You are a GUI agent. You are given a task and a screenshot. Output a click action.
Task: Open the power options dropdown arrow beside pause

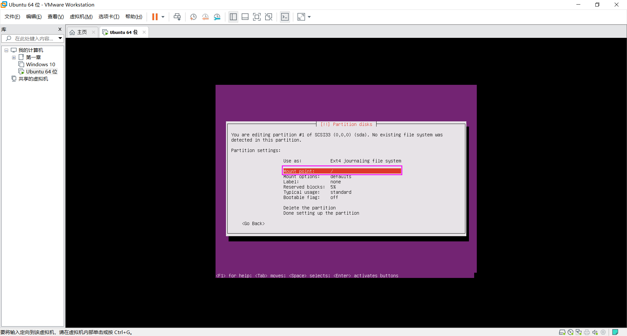163,17
